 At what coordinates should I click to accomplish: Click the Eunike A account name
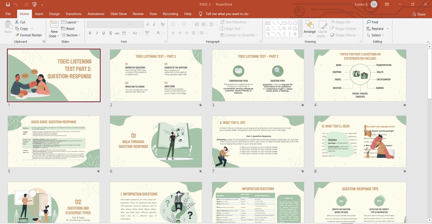(361, 4)
